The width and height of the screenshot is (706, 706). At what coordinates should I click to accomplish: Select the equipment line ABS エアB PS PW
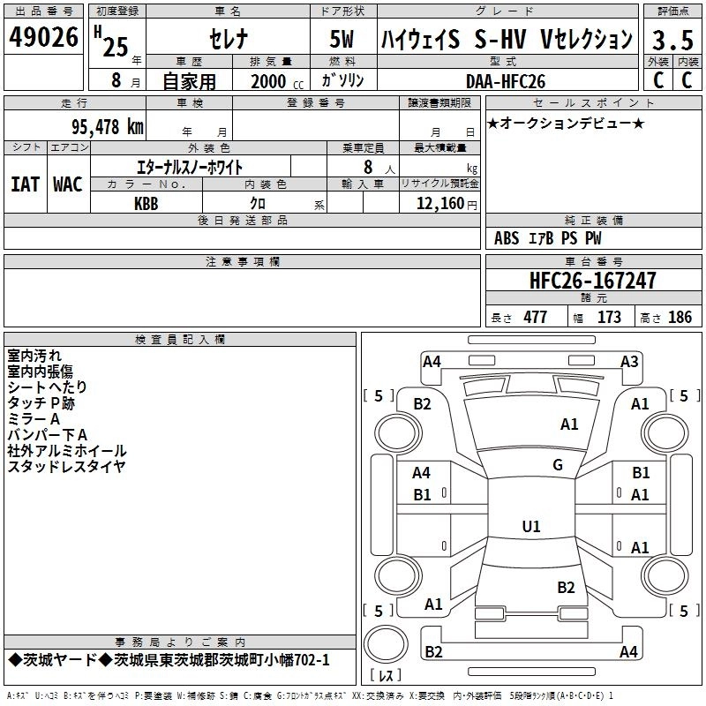coord(548,238)
